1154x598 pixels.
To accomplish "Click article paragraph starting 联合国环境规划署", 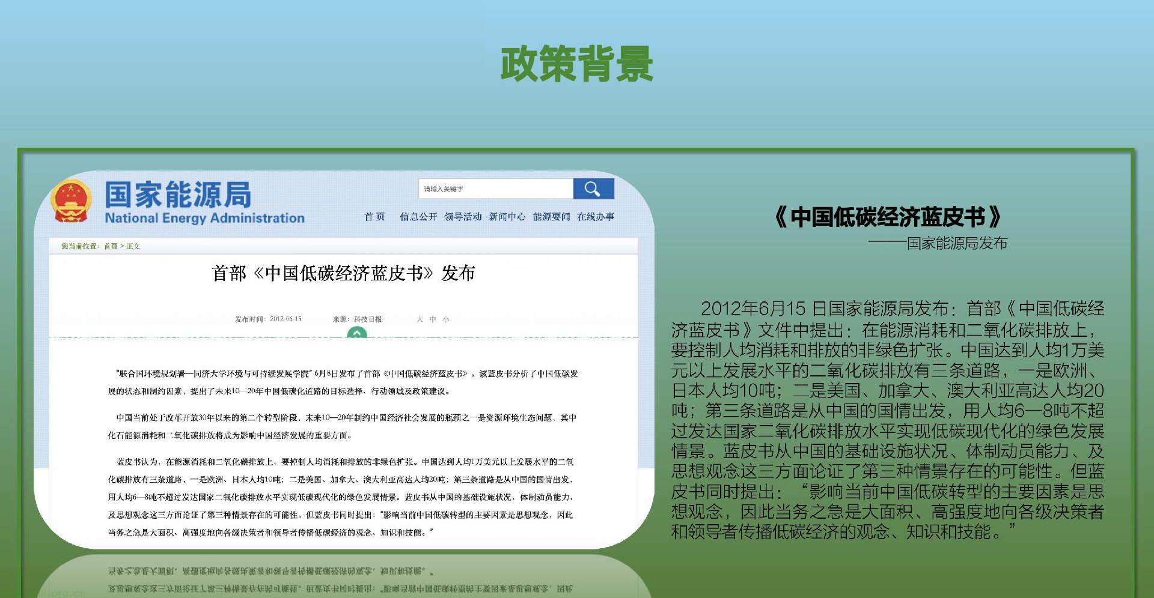I will click(x=343, y=382).
